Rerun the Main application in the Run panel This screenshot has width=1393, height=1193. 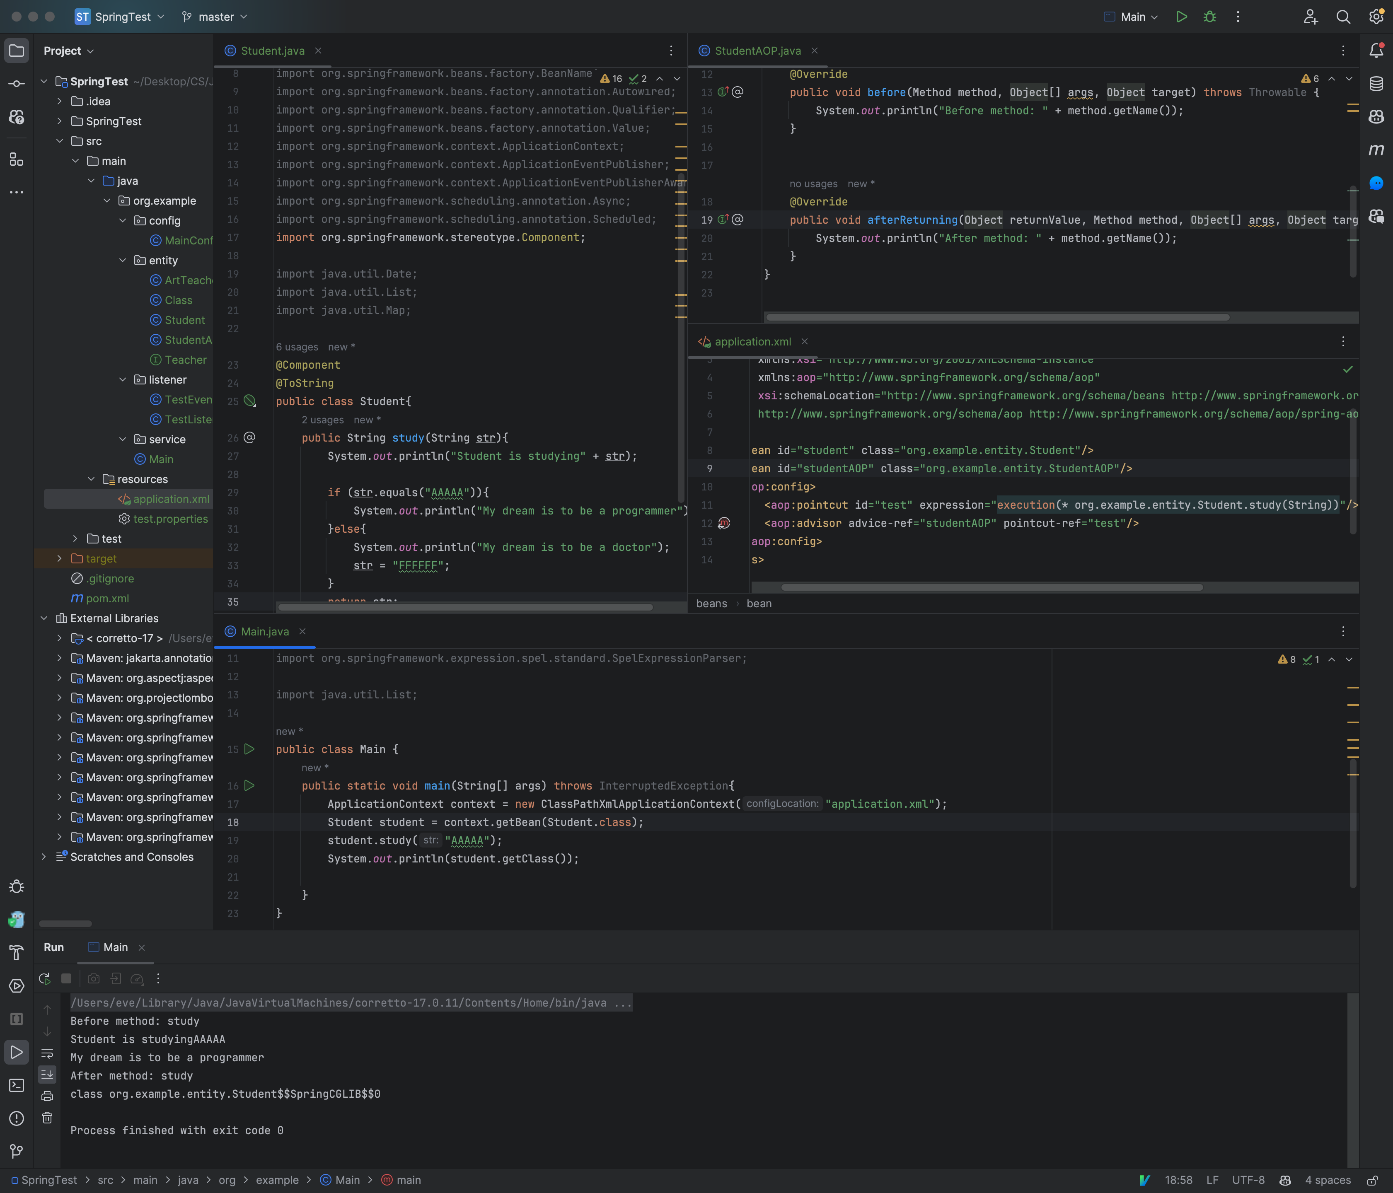pos(44,978)
